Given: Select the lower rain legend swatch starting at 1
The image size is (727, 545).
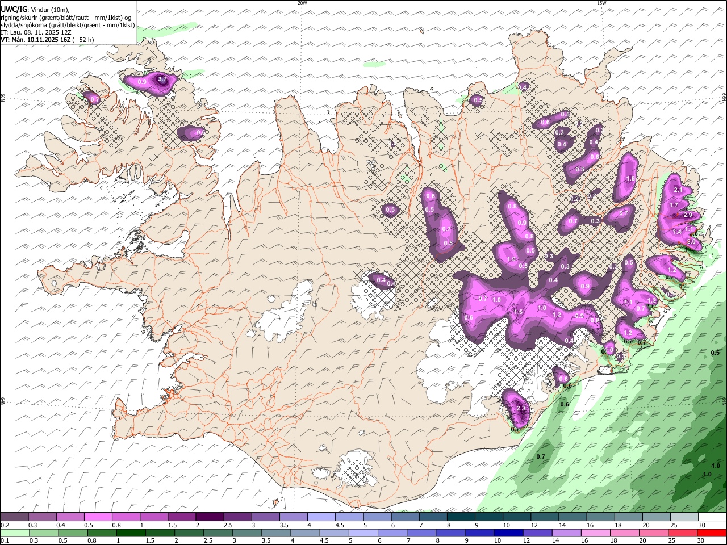Looking at the screenshot, I should (x=131, y=533).
